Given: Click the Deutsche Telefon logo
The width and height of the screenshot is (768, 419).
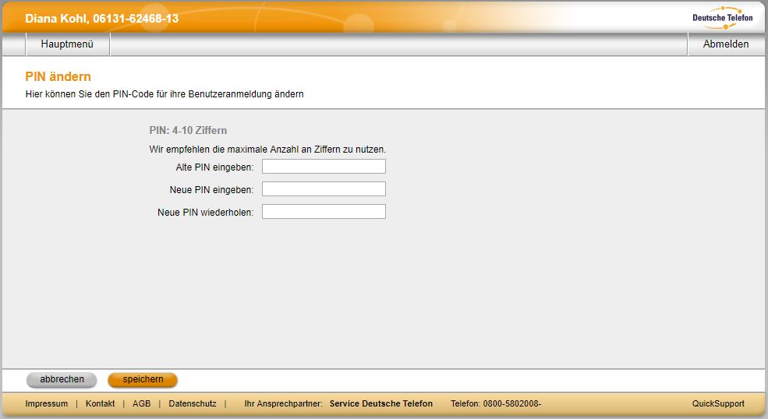Looking at the screenshot, I should [x=723, y=18].
